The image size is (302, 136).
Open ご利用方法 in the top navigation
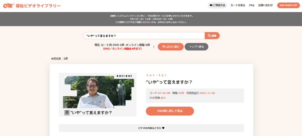point(217,5)
